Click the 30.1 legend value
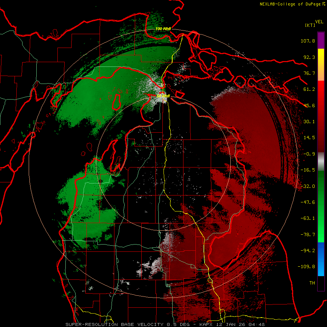Viewport: 327px width, 327px height. click(309, 122)
